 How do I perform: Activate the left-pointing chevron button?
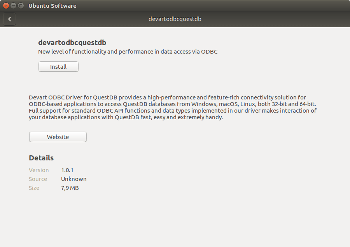pyautogui.click(x=9, y=19)
